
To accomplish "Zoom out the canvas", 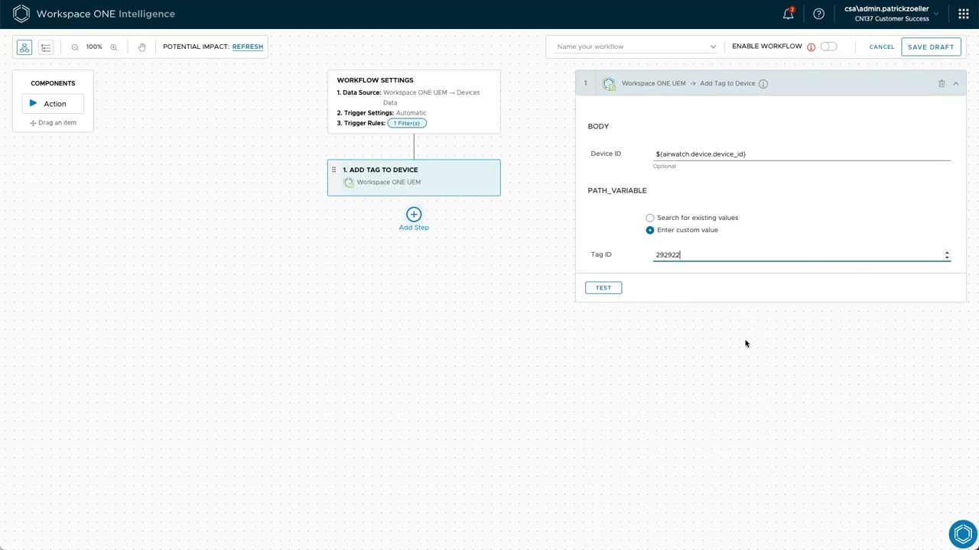I will pos(75,47).
